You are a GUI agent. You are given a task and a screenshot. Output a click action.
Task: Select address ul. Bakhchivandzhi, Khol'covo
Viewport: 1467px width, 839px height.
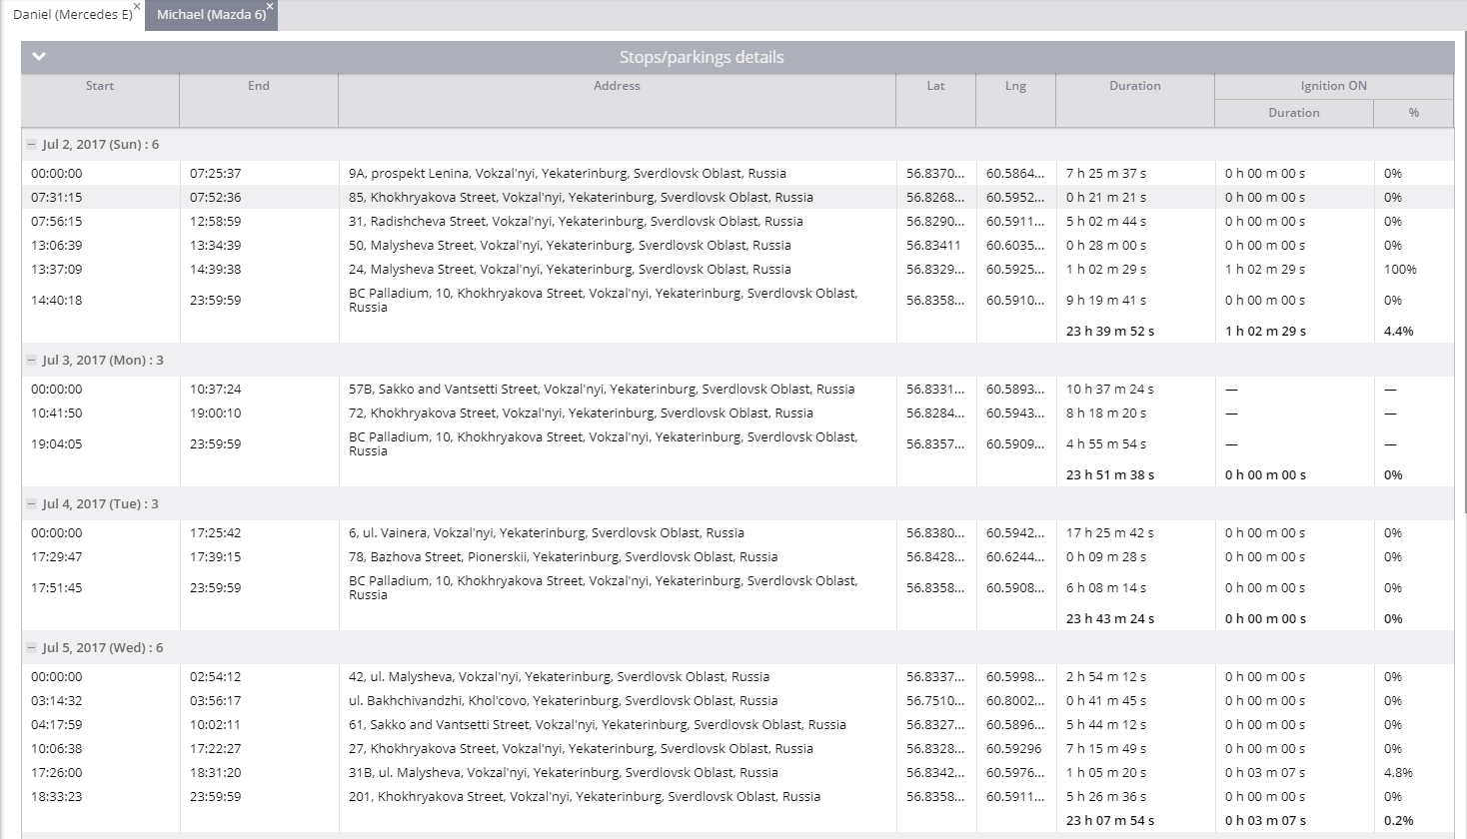coord(564,701)
